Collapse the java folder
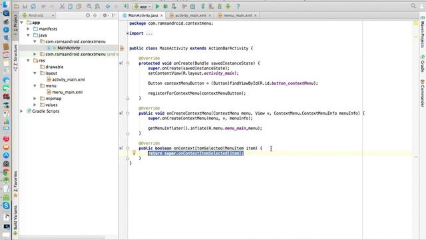This screenshot has width=426, height=240. point(28,35)
